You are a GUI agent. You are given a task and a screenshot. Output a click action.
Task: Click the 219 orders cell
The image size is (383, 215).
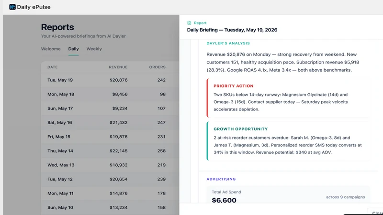[x=161, y=165]
